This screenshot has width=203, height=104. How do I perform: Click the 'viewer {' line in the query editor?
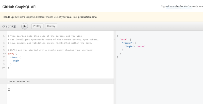click(15, 57)
